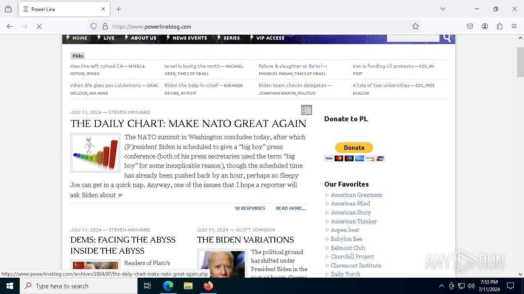Visit Churchill Project favorite

click(x=352, y=256)
